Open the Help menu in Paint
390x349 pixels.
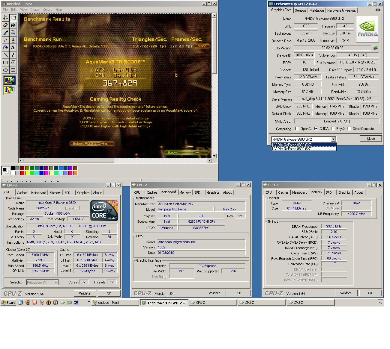59,10
